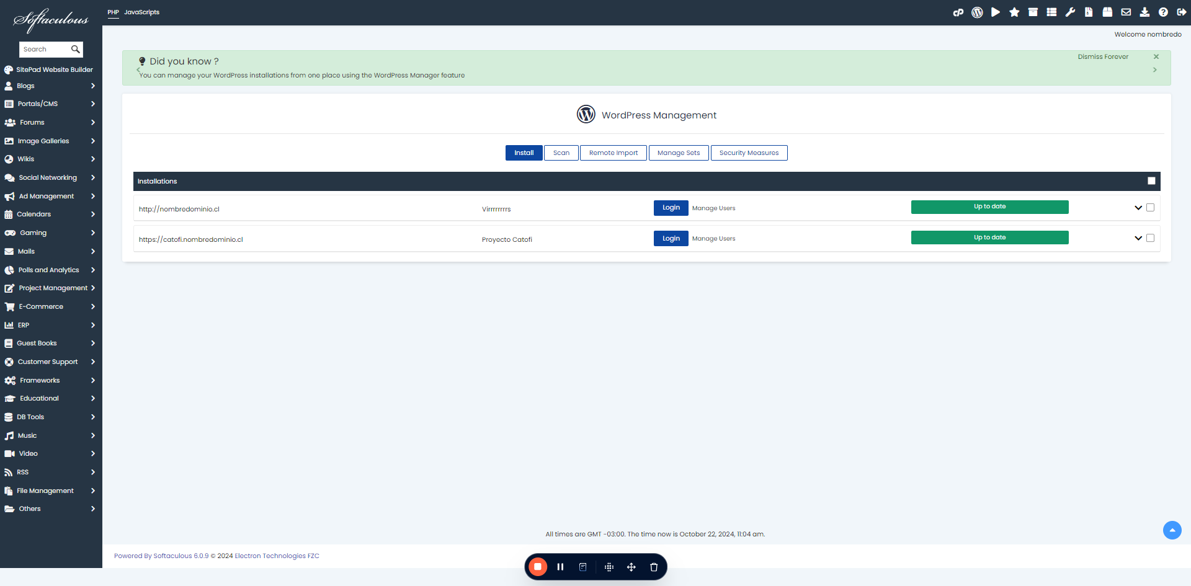This screenshot has width=1191, height=586.
Task: Click the help question mark icon
Action: click(x=1163, y=12)
